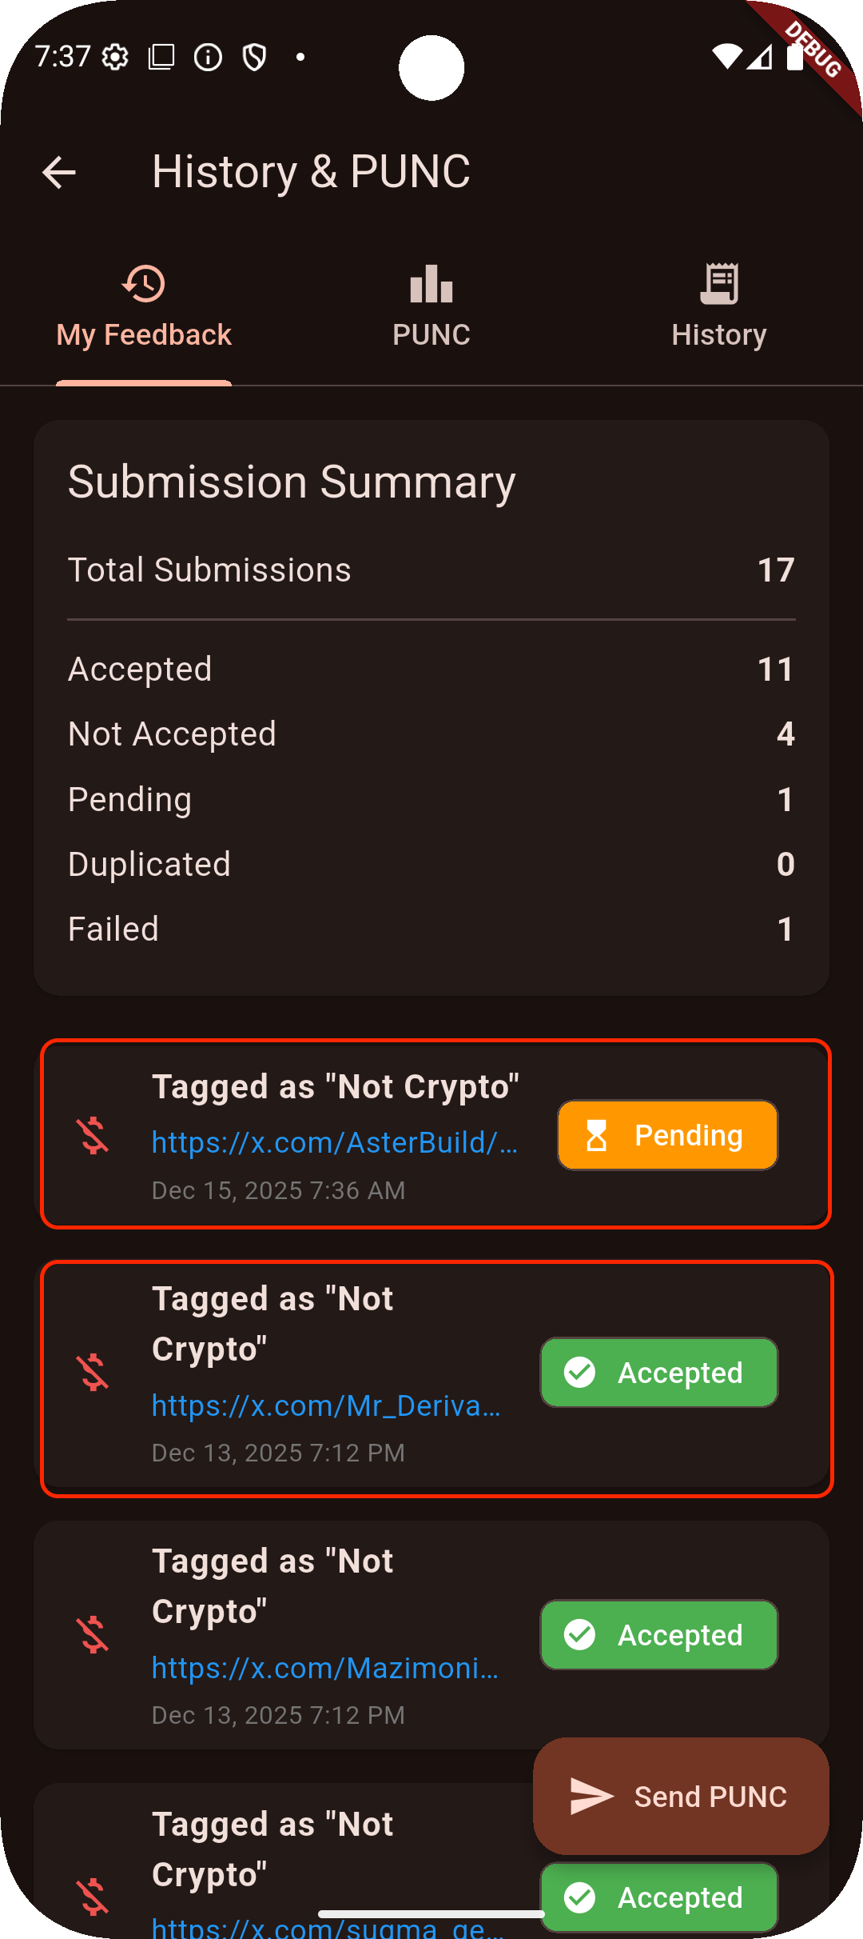Click the crossed dollar icon on Mr_Deriva entry

(x=93, y=1373)
